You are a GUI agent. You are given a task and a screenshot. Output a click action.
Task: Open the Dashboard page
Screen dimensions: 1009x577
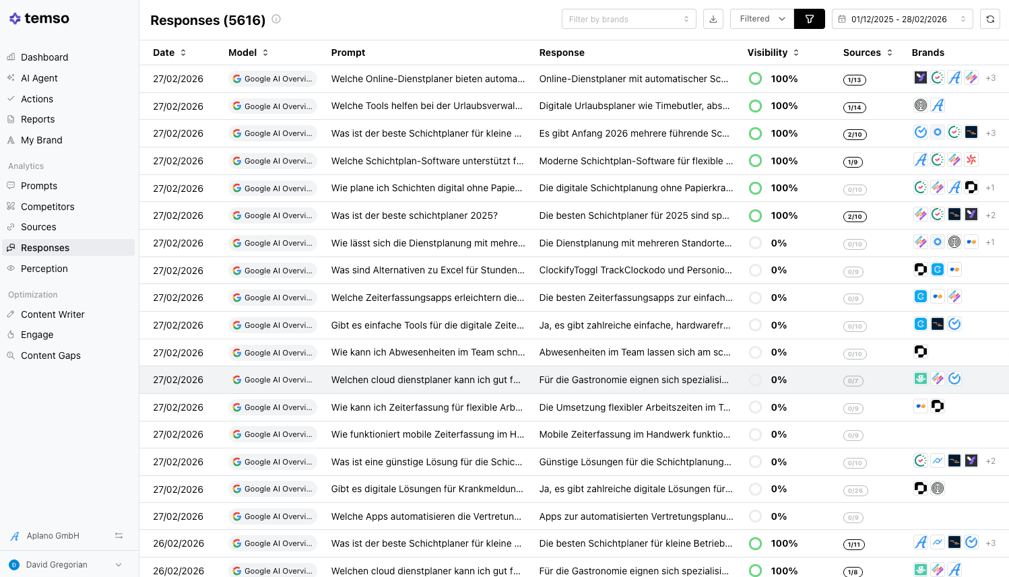pyautogui.click(x=44, y=57)
